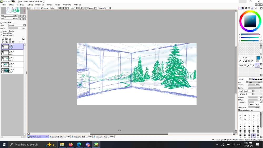Open the Window menu
The height and width of the screenshot is (148, 263).
pyautogui.click(x=67, y=5)
